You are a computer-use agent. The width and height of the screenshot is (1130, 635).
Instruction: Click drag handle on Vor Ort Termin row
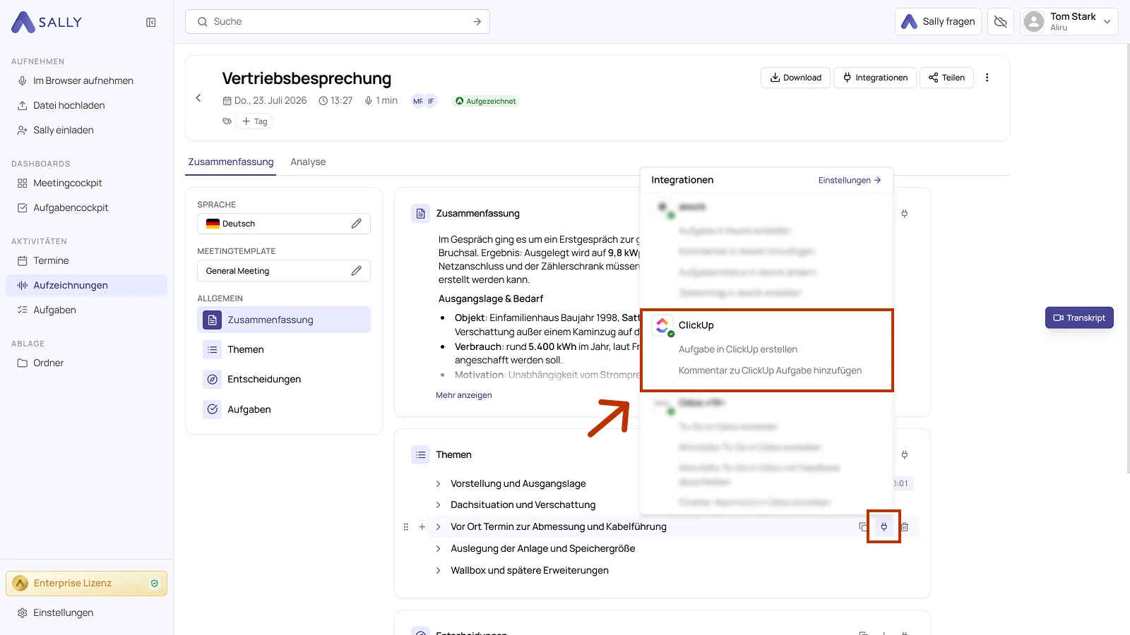[406, 527]
